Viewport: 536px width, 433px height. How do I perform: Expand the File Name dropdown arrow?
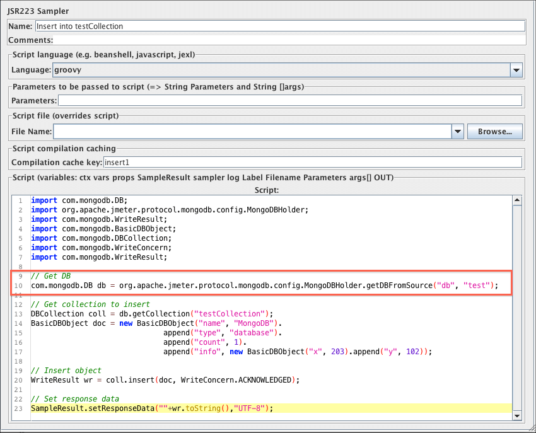coord(458,132)
